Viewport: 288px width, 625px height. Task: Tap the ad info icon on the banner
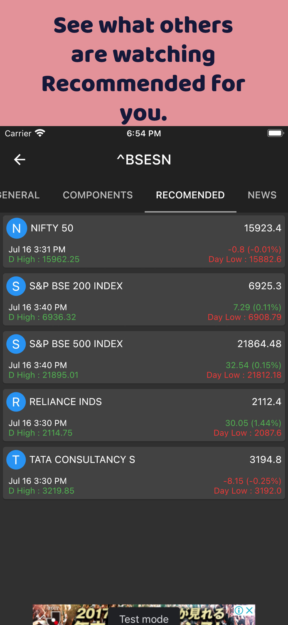[239, 610]
